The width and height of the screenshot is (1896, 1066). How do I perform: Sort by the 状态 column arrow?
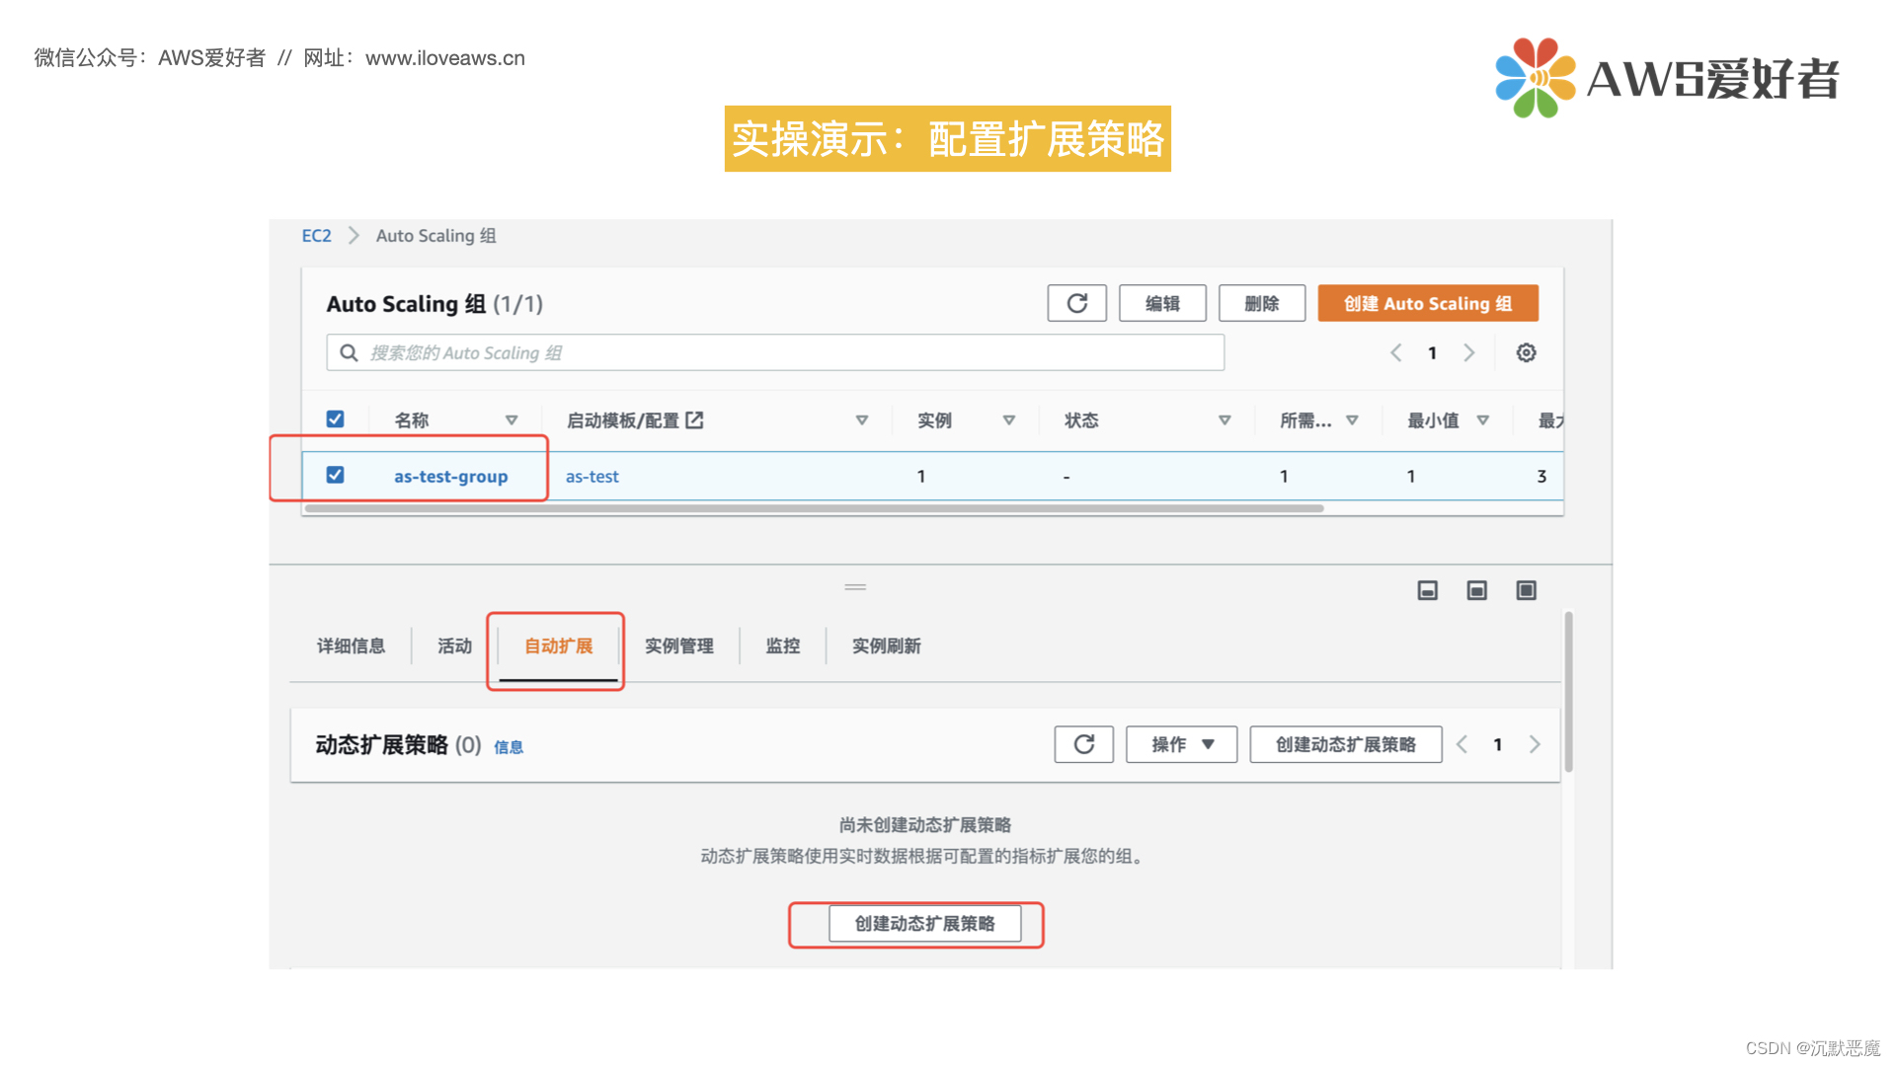pos(1224,420)
